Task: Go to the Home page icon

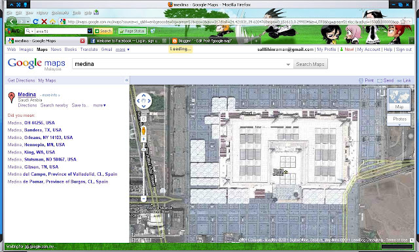Action: pos(53,22)
